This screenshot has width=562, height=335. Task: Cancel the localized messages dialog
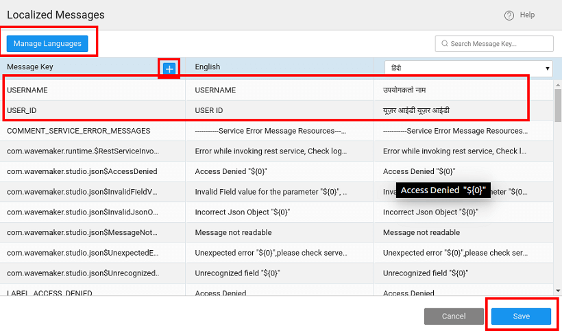pyautogui.click(x=453, y=316)
